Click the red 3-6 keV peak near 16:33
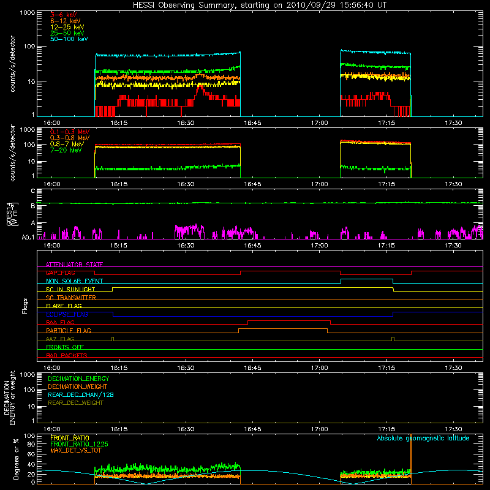The width and height of the screenshot is (490, 490). tap(200, 88)
